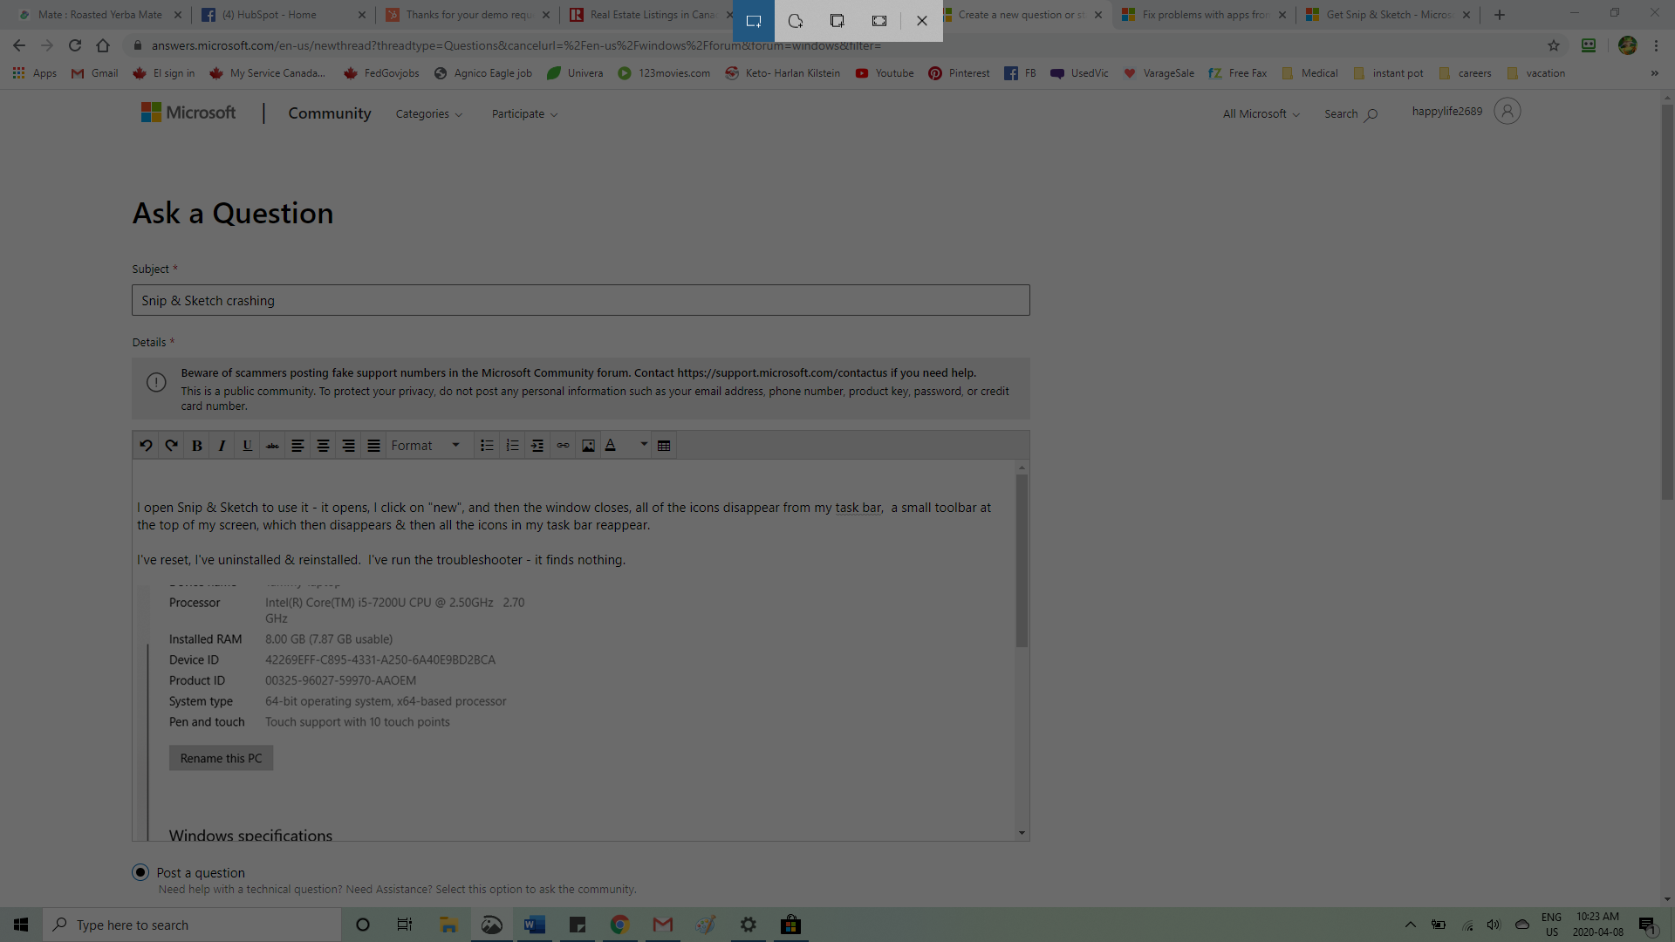Viewport: 1675px width, 942px height.
Task: Click the Undo icon in the editor toolbar
Action: 146,445
